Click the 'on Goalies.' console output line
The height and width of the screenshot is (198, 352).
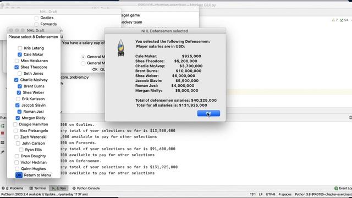click(x=78, y=125)
